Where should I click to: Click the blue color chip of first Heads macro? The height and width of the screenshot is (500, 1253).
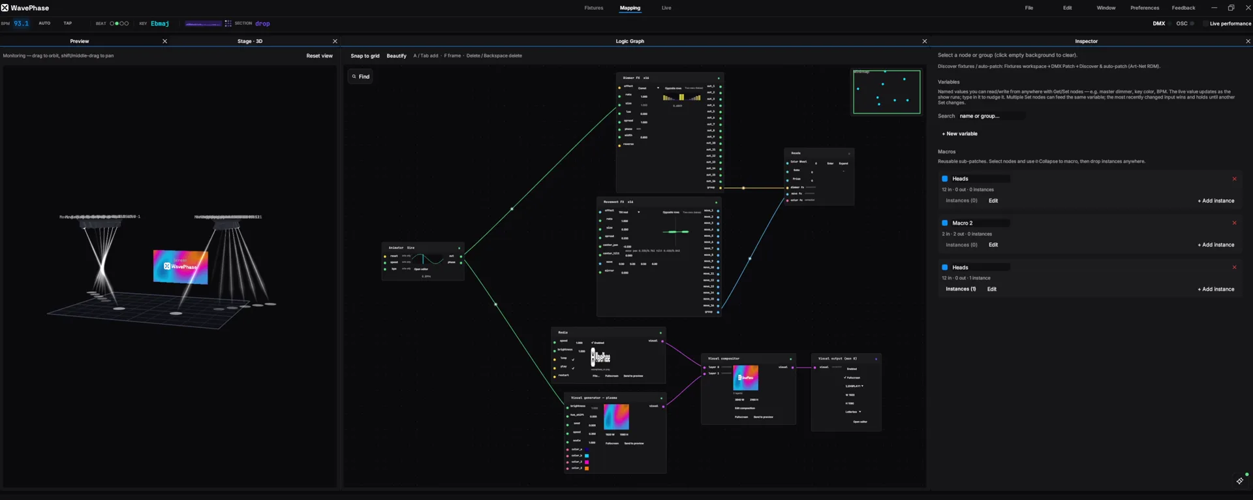[944, 179]
